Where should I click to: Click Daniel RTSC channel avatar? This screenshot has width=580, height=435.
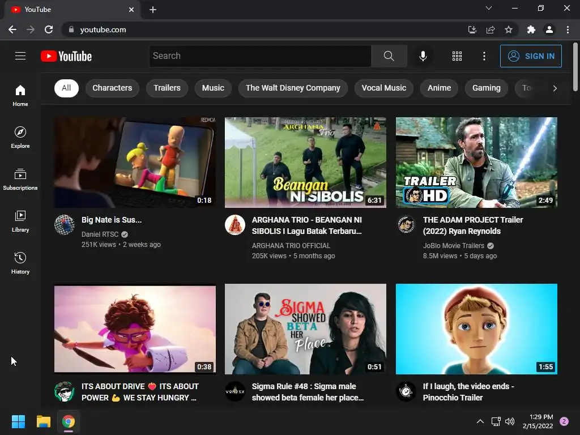[65, 224]
